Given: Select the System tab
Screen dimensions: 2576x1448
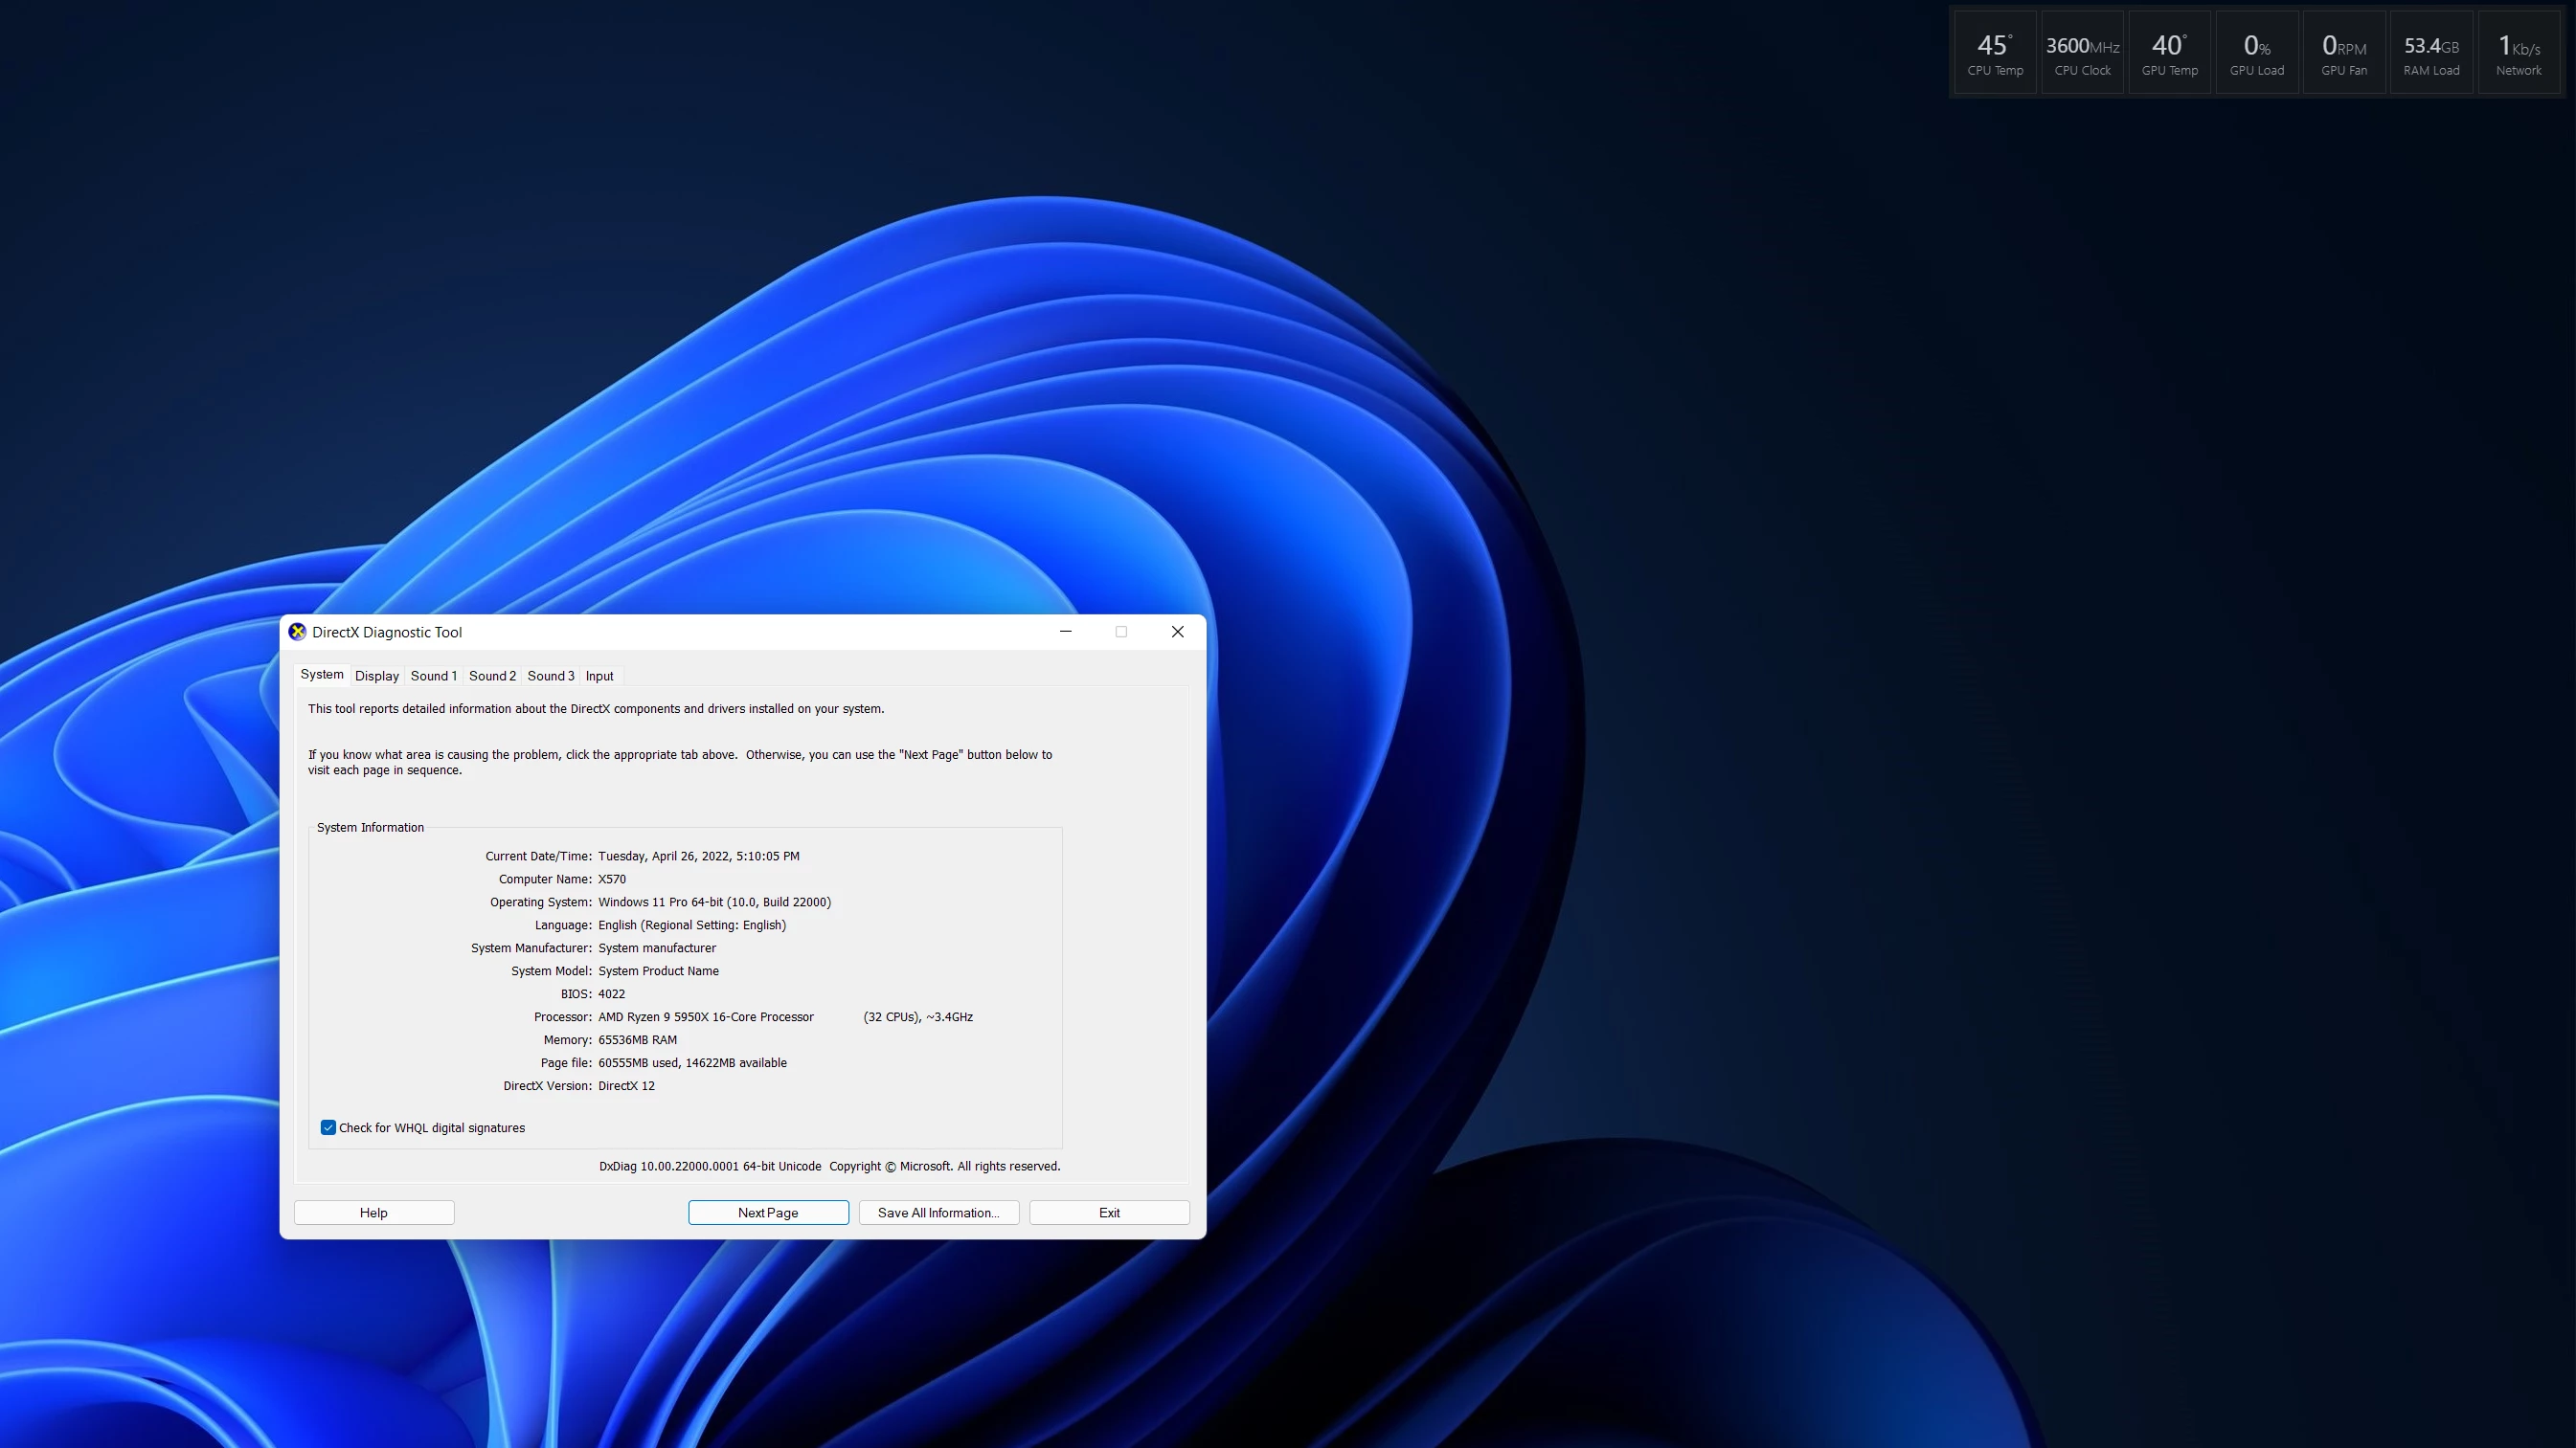Looking at the screenshot, I should [x=322, y=675].
